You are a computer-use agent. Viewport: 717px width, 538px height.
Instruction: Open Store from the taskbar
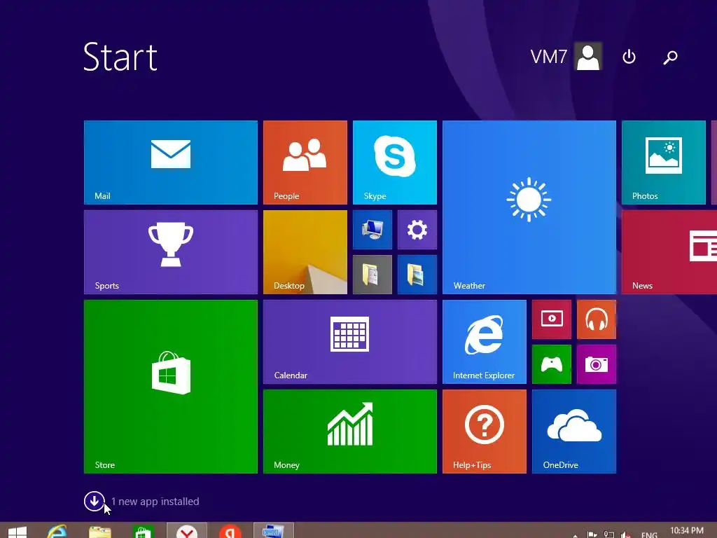point(143,532)
